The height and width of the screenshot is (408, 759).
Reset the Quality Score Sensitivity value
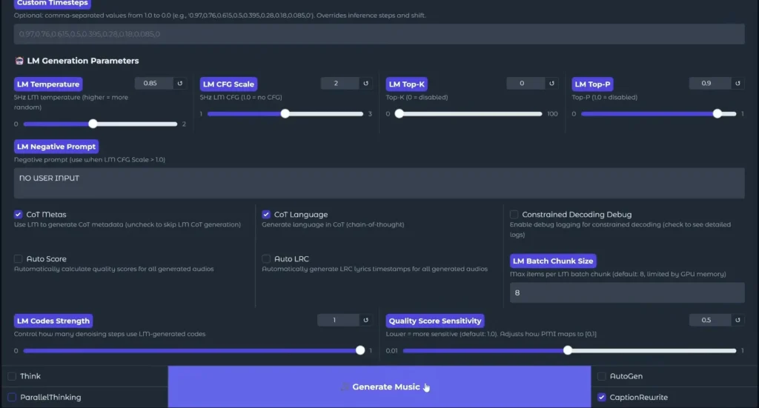(x=736, y=321)
